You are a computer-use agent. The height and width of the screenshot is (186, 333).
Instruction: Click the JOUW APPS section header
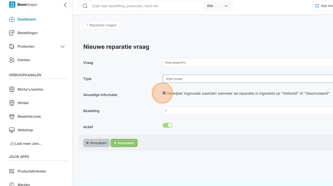tap(19, 157)
